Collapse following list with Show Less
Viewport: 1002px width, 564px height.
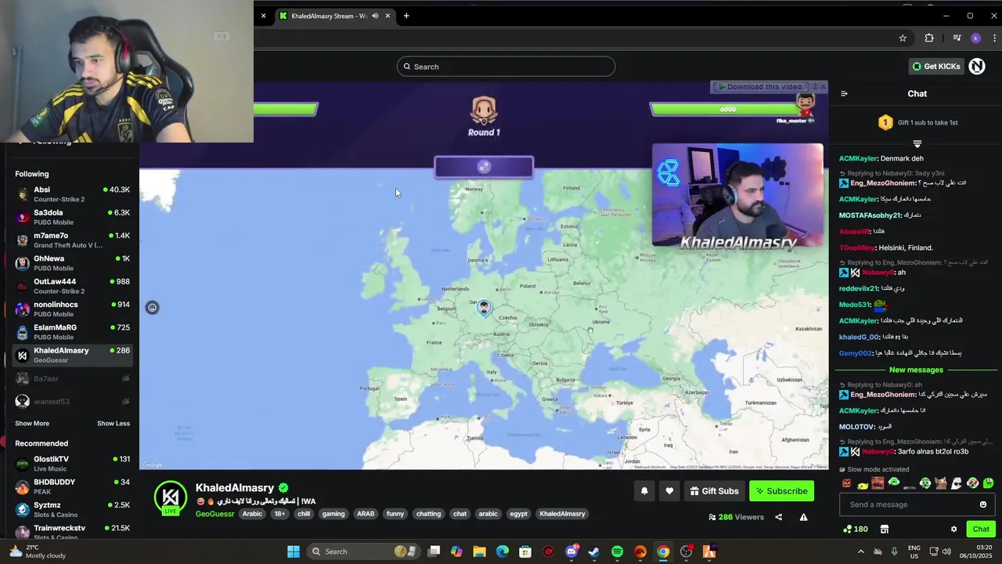114,423
